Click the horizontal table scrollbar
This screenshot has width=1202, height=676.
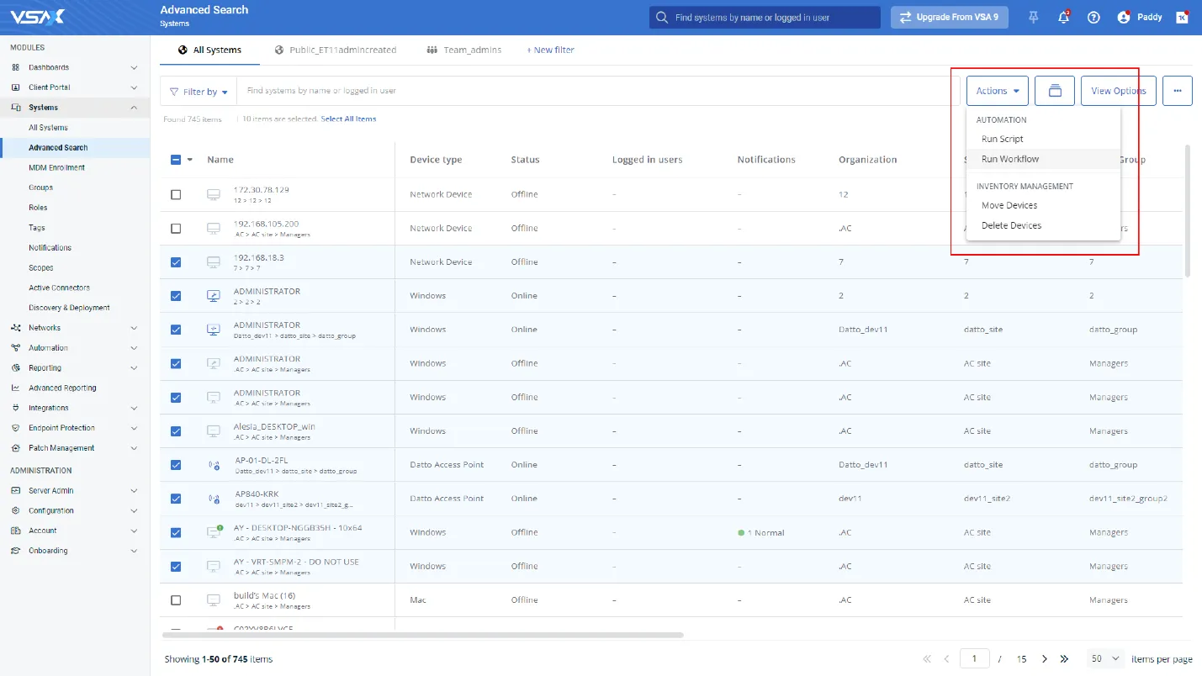click(x=422, y=635)
